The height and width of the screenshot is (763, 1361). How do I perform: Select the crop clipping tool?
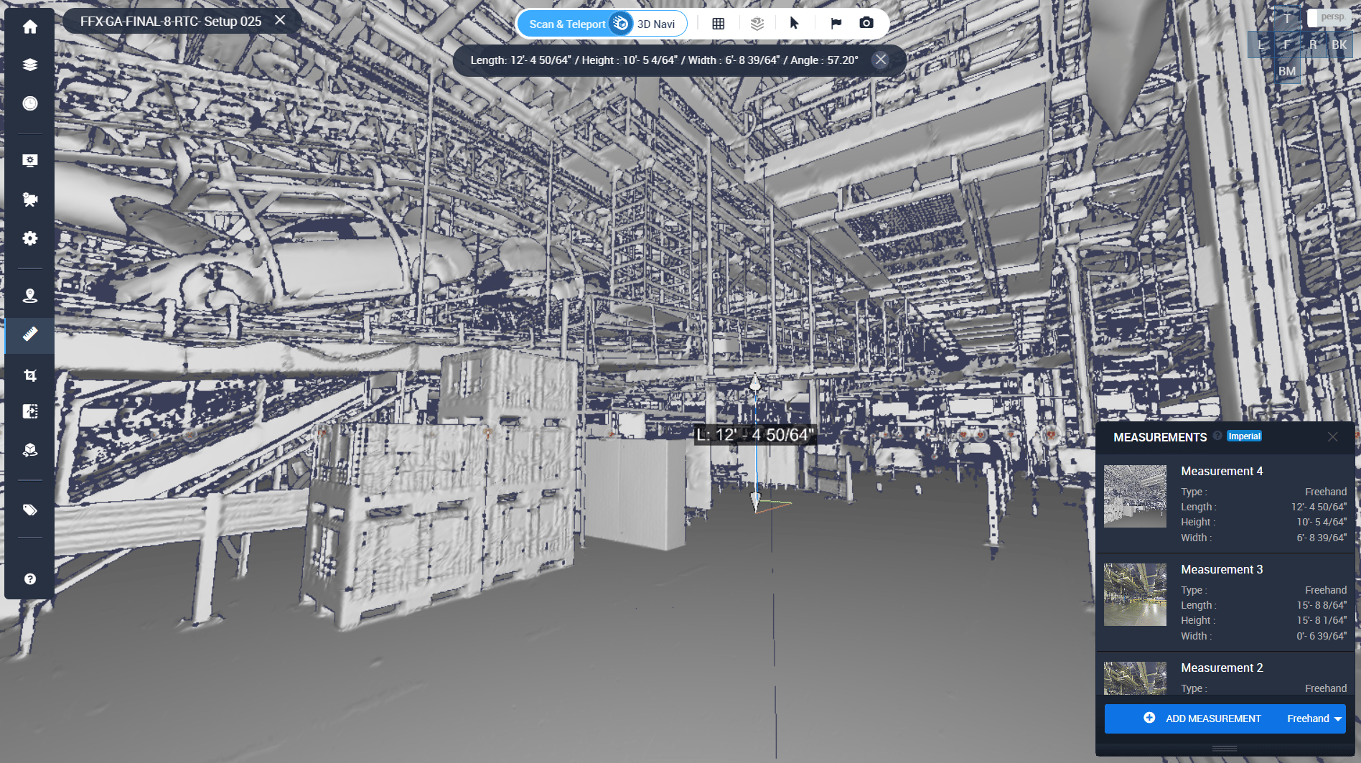pyautogui.click(x=29, y=375)
